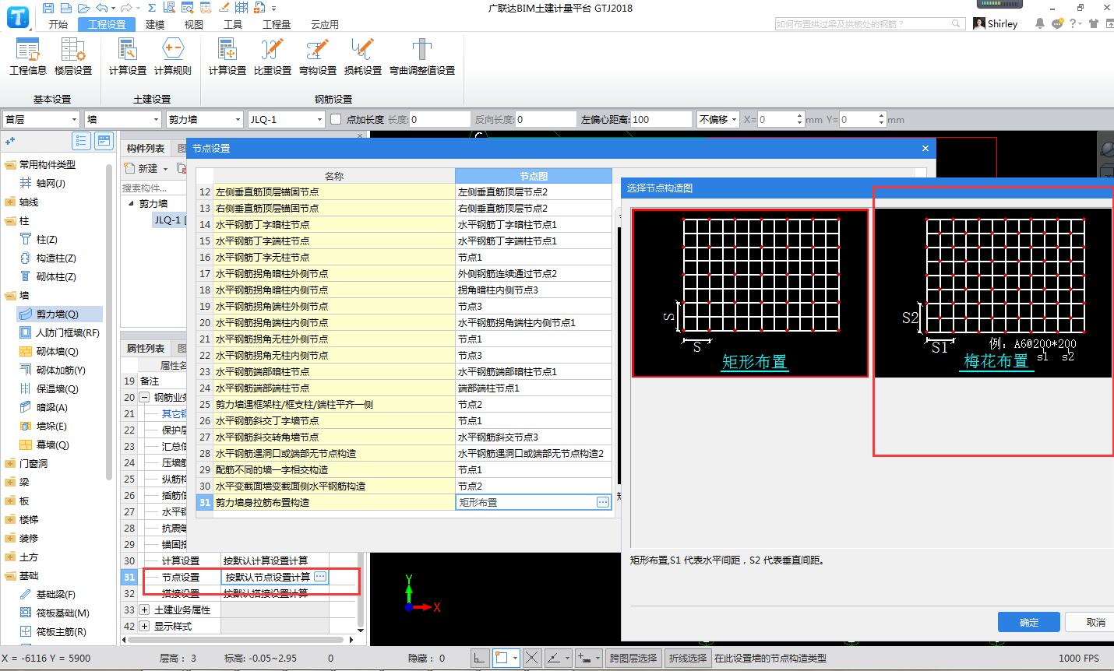Enable the 点加长度 checkbox
The height and width of the screenshot is (671, 1114).
(x=336, y=119)
